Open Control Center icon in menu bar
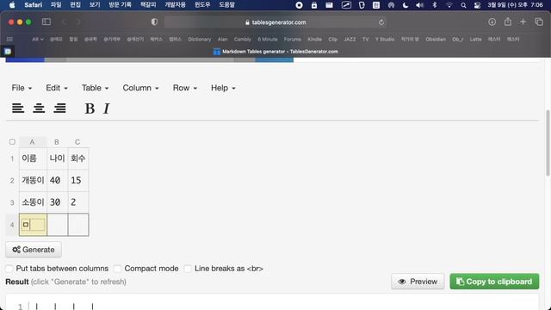Viewport: 551px width, 310px height. [x=477, y=5]
